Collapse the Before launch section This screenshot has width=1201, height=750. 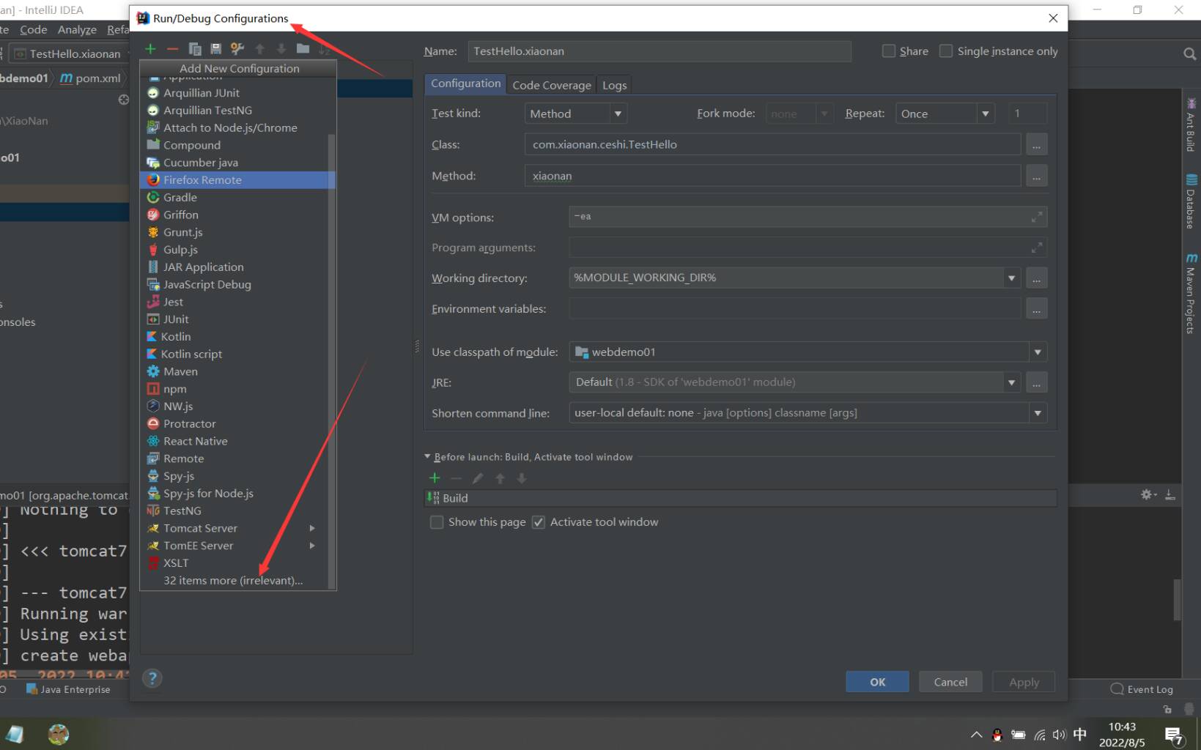click(x=427, y=456)
